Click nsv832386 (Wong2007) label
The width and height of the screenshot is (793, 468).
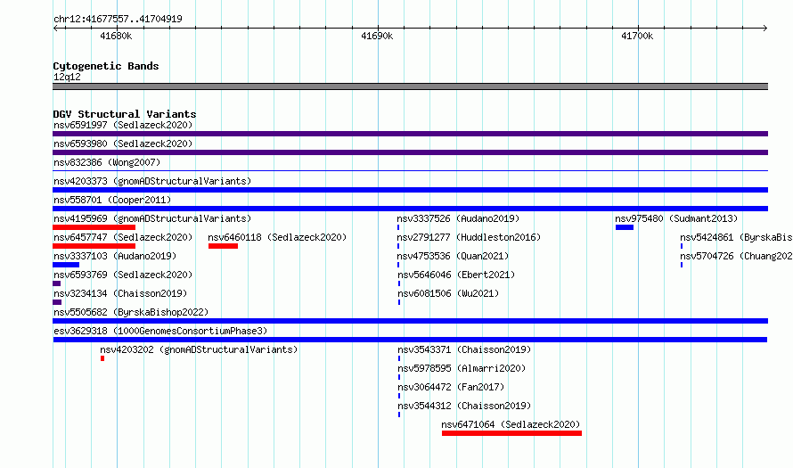pos(107,162)
